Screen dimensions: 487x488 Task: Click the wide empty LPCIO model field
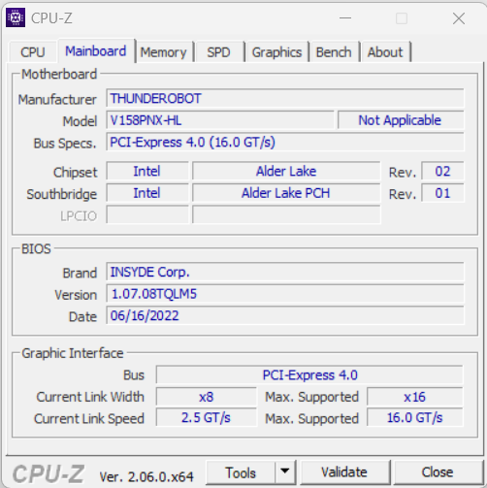tap(286, 214)
